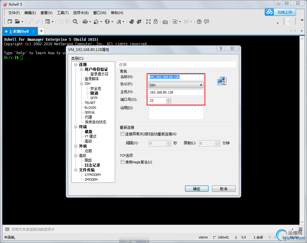Click the 名称 input field
This screenshot has height=243, width=307.
point(176,77)
